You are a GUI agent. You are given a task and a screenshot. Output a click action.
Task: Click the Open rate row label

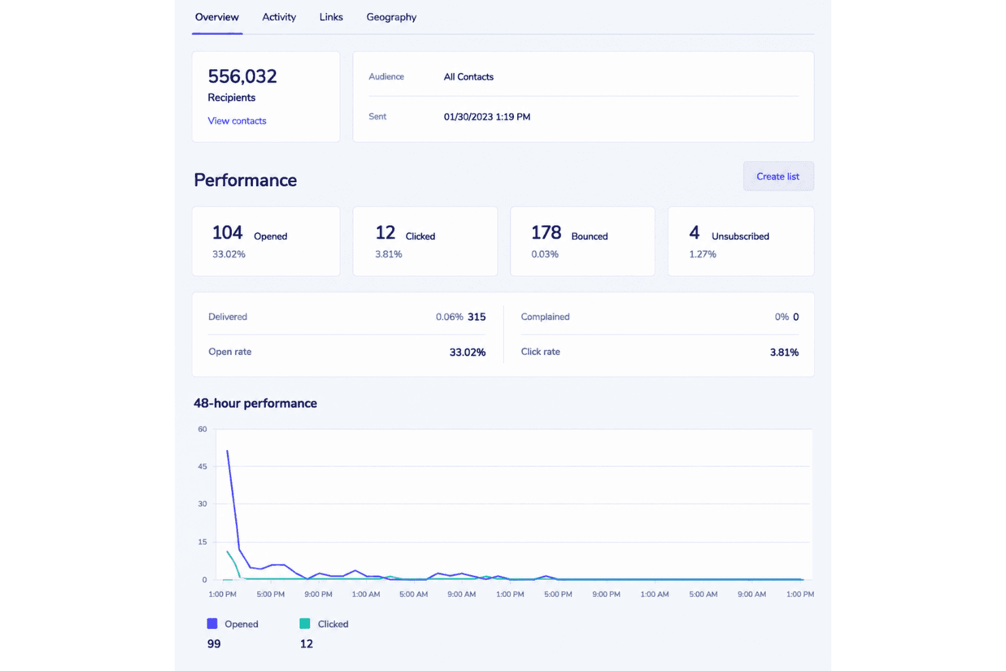(230, 352)
